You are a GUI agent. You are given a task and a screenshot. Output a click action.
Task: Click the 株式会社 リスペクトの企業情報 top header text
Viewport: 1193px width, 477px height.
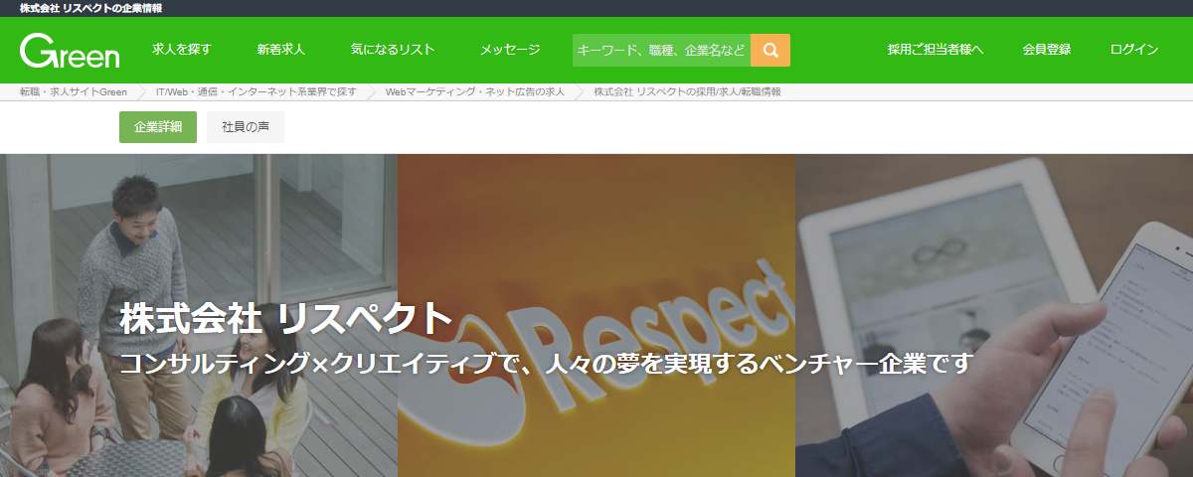point(90,8)
